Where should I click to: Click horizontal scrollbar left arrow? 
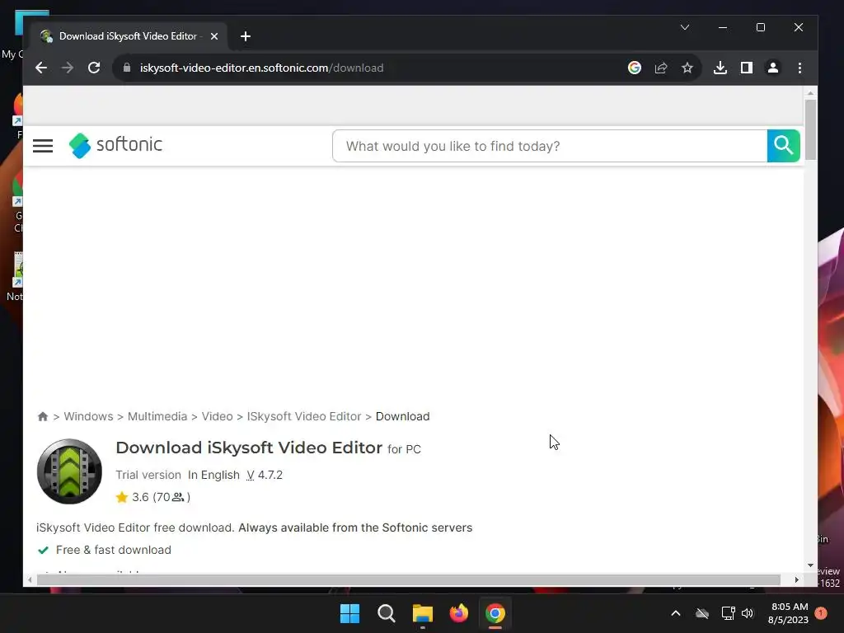click(30, 579)
